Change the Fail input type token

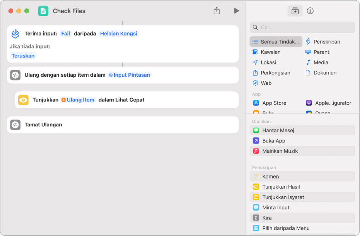(65, 34)
